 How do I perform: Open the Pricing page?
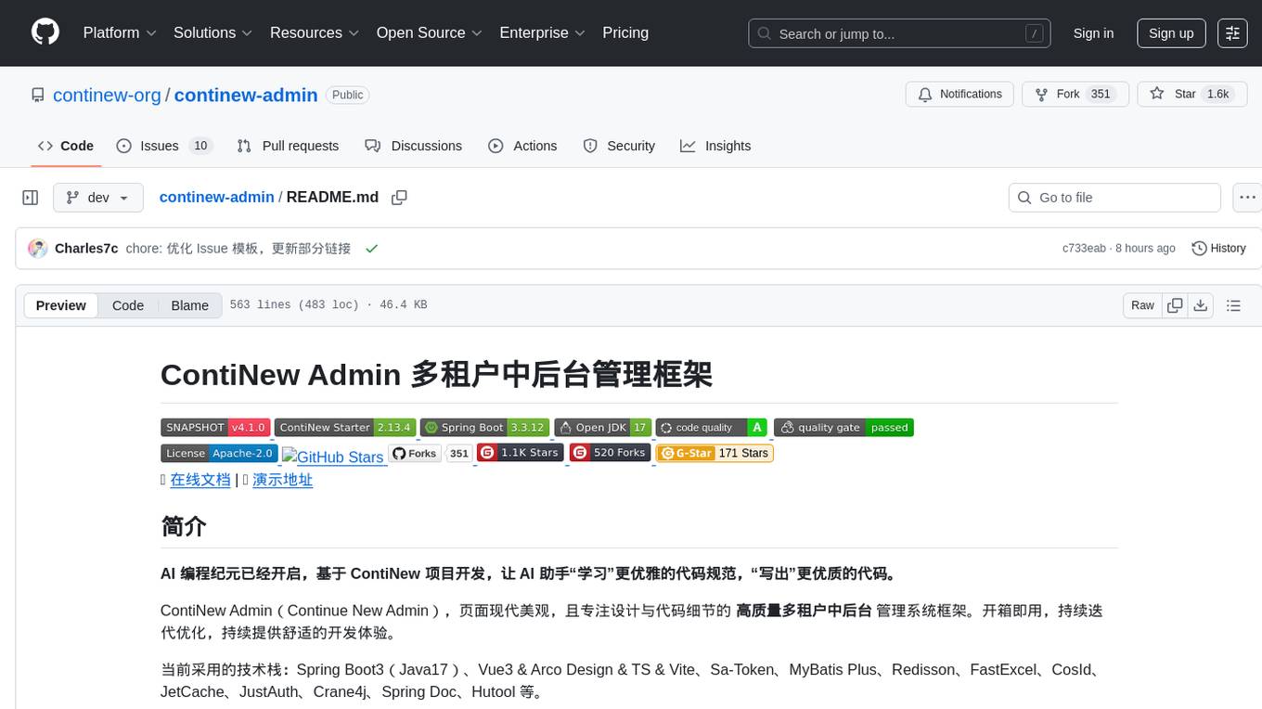point(625,32)
